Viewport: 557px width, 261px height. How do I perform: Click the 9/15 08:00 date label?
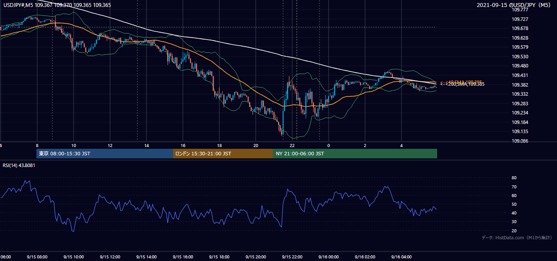(x=37, y=257)
